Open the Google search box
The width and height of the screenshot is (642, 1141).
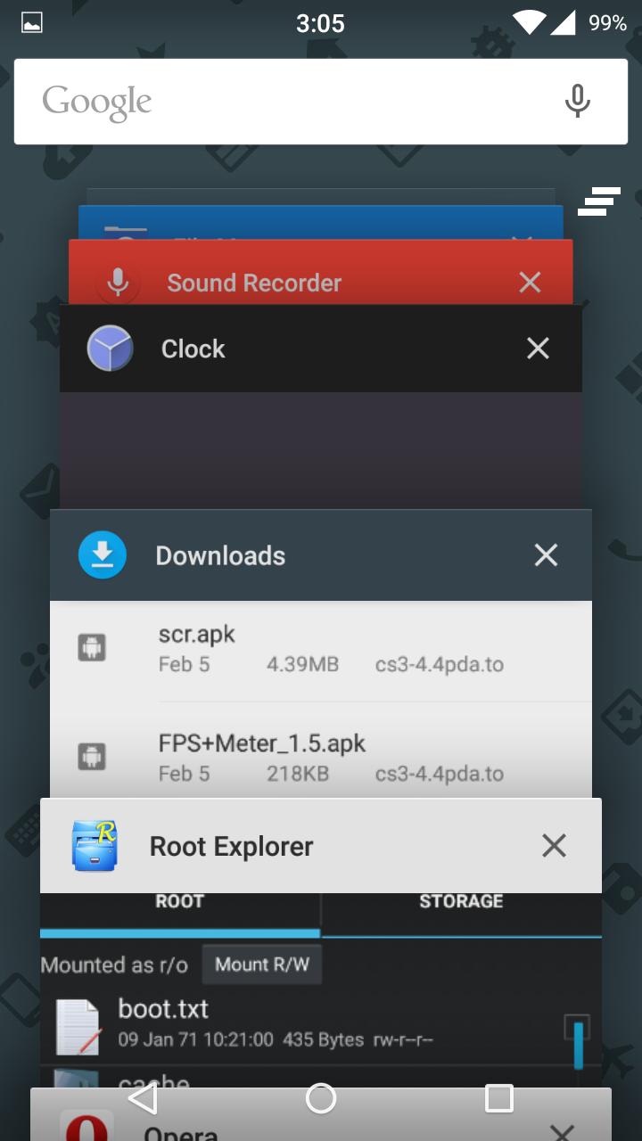pos(321,102)
